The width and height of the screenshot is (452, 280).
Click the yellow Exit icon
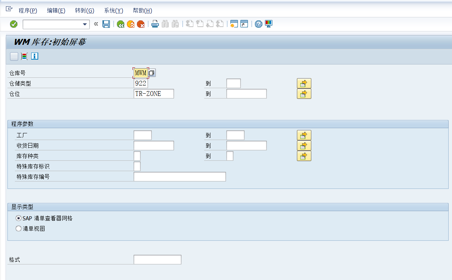[131, 24]
